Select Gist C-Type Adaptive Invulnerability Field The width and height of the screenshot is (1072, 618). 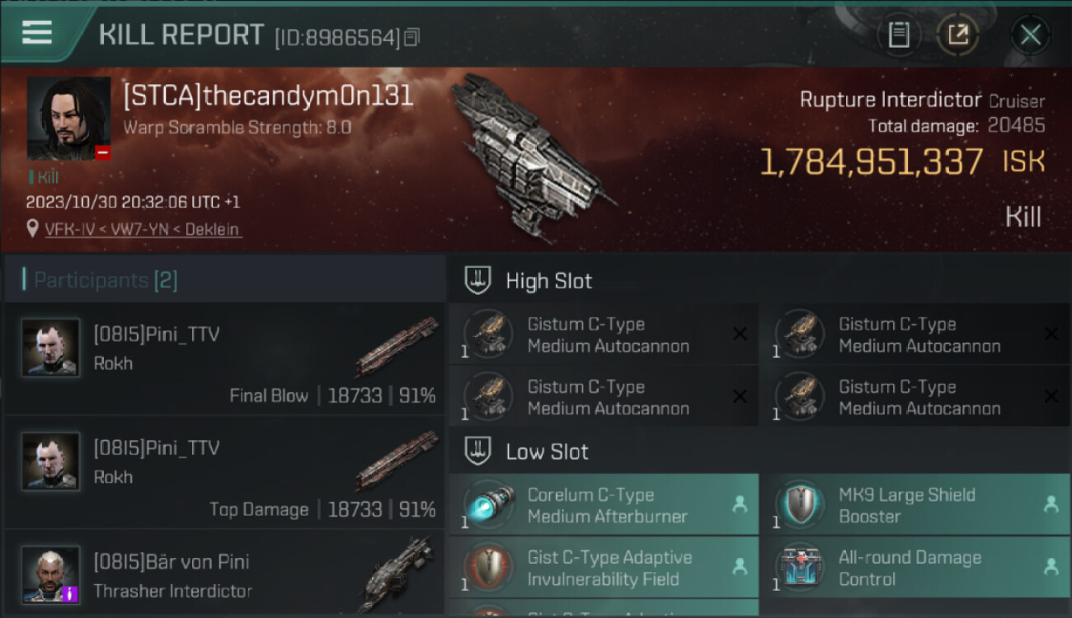click(x=604, y=568)
